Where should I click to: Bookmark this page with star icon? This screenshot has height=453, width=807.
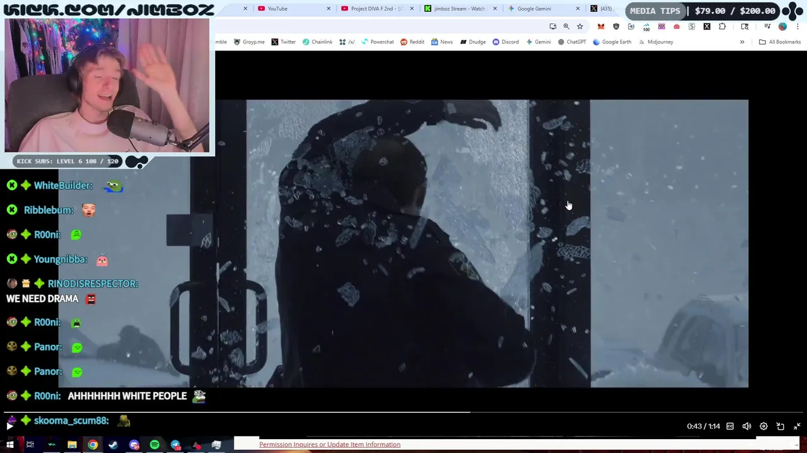click(580, 26)
